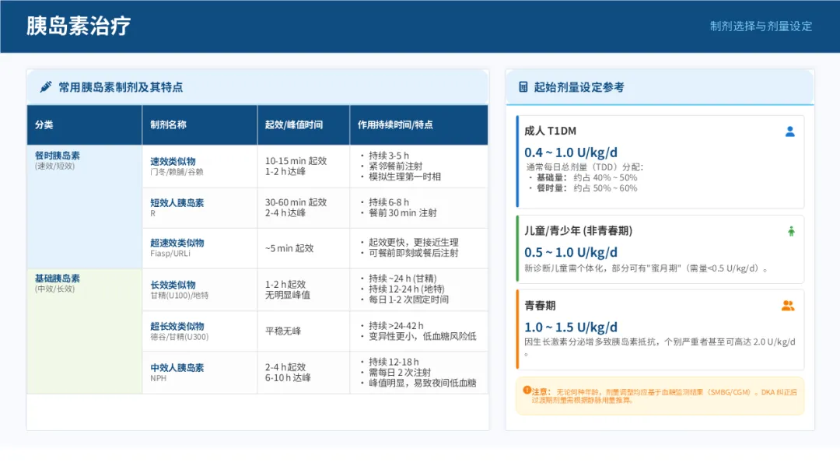This screenshot has width=840, height=473.
Task: Click the 模拟生理第一时相 bullet
Action: [404, 177]
